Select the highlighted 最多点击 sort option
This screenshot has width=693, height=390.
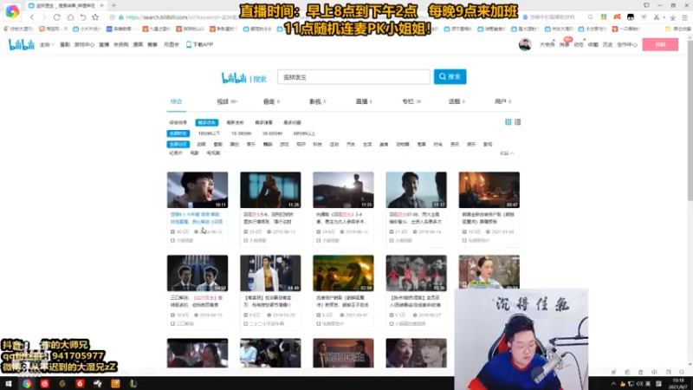[x=206, y=122]
